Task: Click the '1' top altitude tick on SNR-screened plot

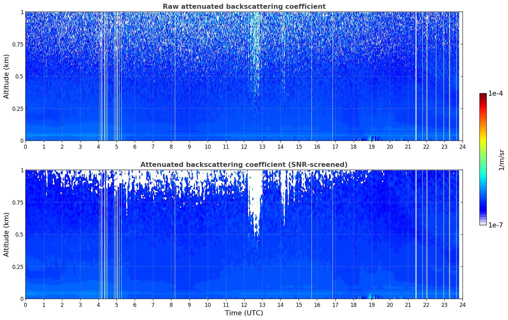Action: (x=22, y=170)
